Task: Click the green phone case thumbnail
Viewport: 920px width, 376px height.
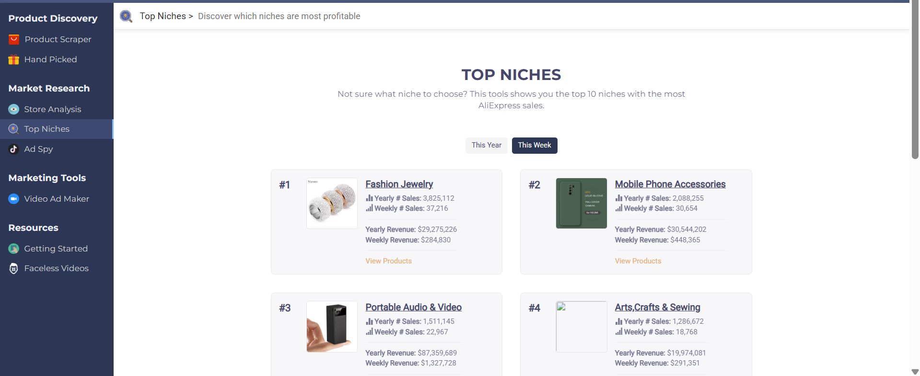Action: point(582,203)
